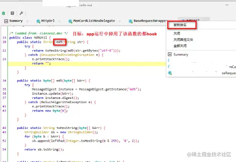
Task: Click the HttpUrl tab class icon
Action: (39, 21)
